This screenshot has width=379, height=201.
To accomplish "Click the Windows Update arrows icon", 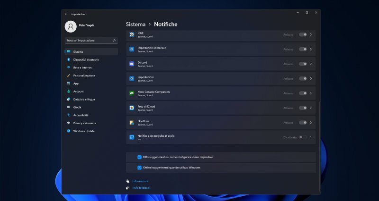I will pos(69,131).
